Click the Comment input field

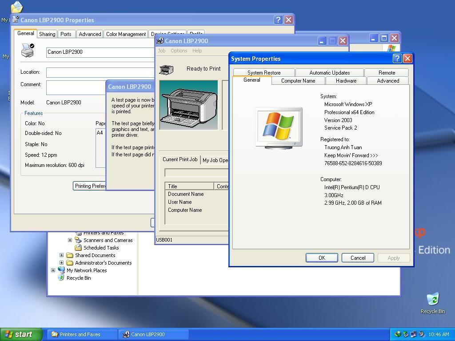click(76, 87)
